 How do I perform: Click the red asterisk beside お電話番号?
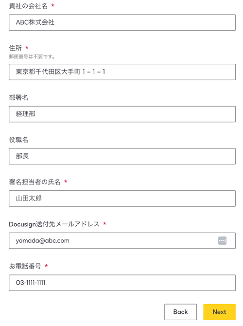(46, 266)
